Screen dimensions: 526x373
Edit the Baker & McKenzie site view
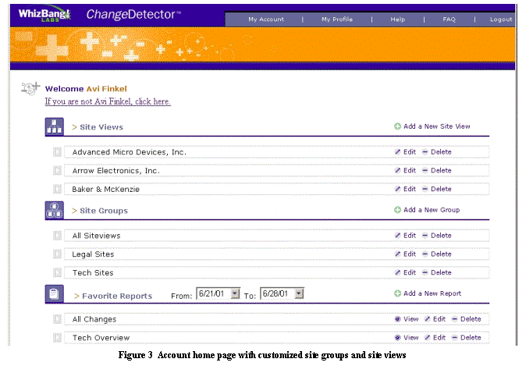coord(409,189)
